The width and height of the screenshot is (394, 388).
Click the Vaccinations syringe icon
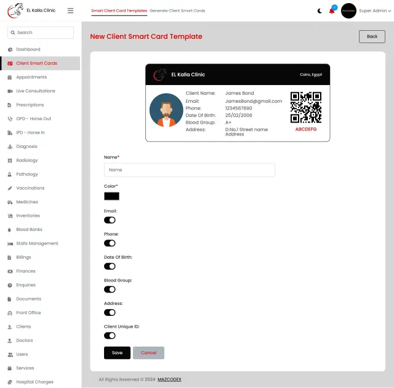10,188
